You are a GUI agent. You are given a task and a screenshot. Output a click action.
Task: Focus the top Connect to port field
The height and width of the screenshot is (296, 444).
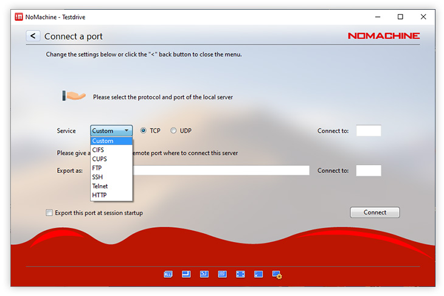pos(368,130)
